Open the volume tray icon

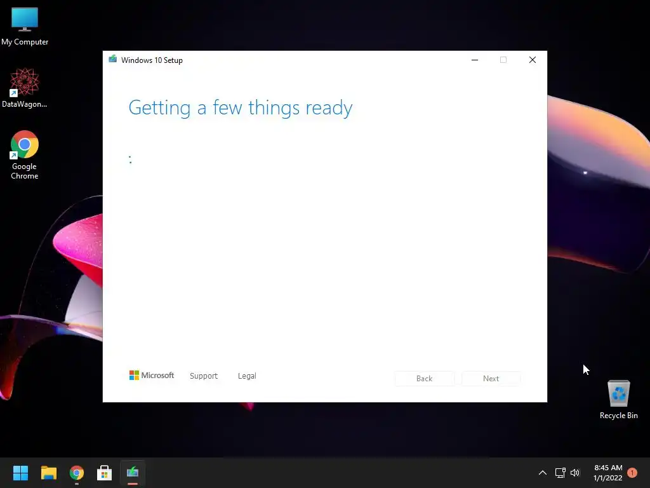[575, 473]
